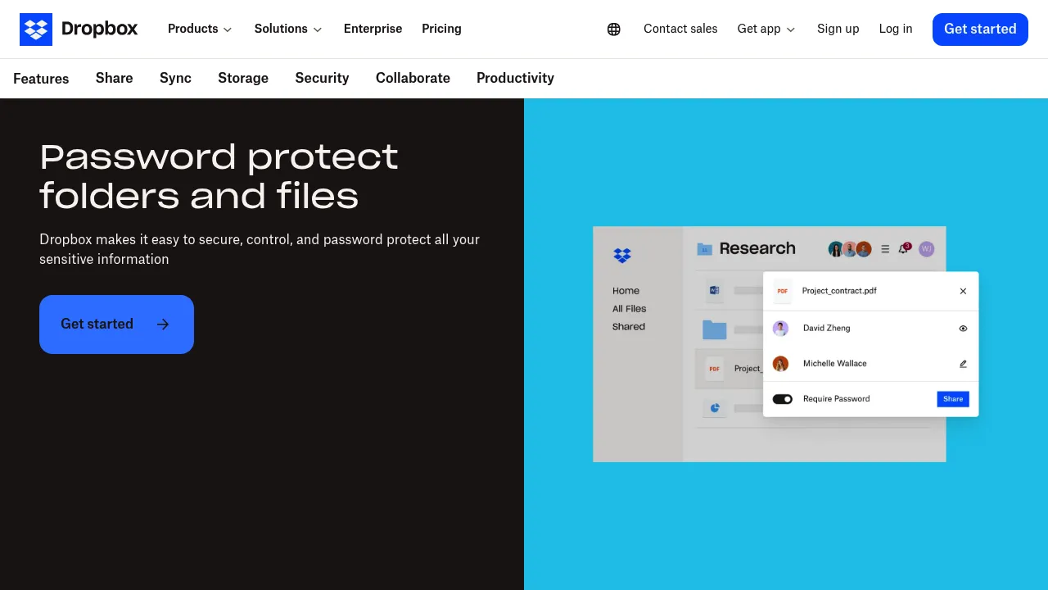Toggle the Require Password switch
The width and height of the screenshot is (1048, 590).
[x=783, y=399]
